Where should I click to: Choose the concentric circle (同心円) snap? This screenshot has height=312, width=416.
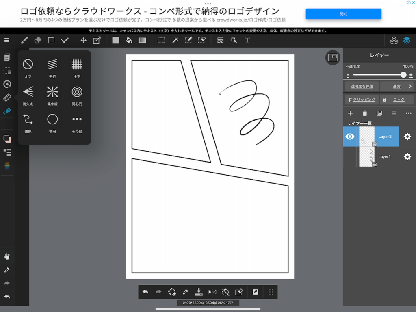point(77,92)
